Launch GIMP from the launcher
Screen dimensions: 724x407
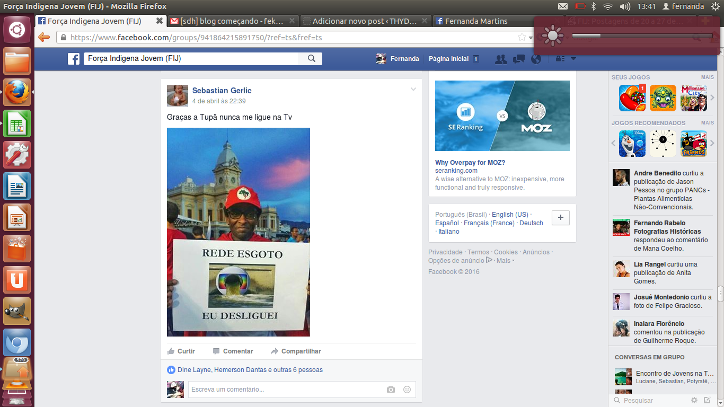pyautogui.click(x=17, y=311)
